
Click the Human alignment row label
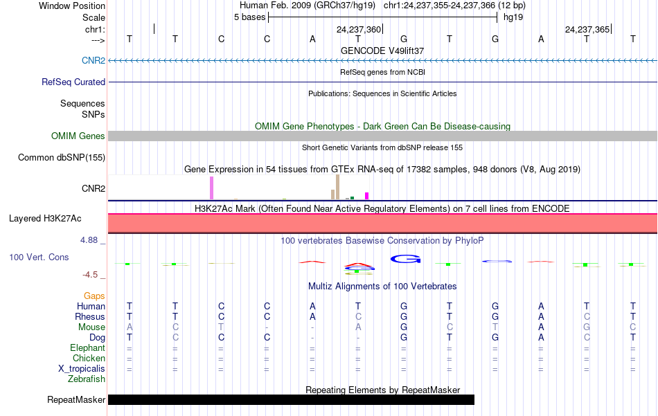(91, 306)
